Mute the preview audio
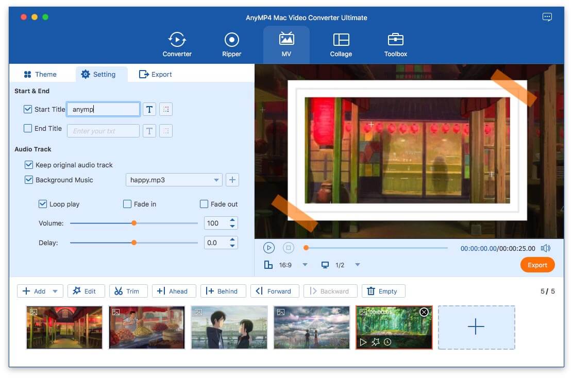This screenshot has width=573, height=378. [x=545, y=248]
